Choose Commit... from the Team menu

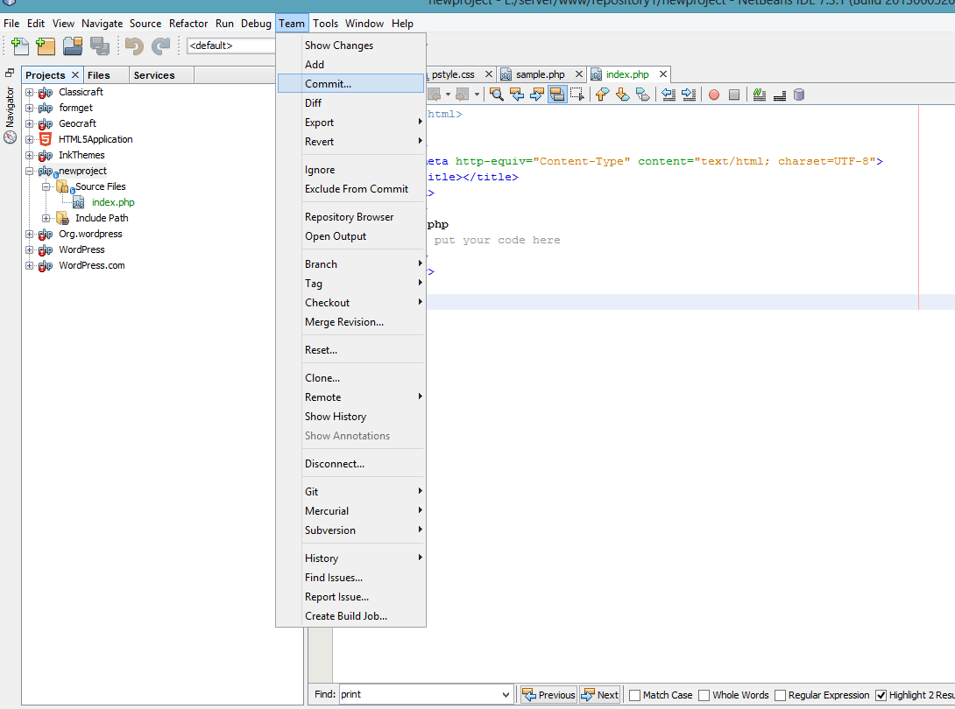tap(350, 83)
